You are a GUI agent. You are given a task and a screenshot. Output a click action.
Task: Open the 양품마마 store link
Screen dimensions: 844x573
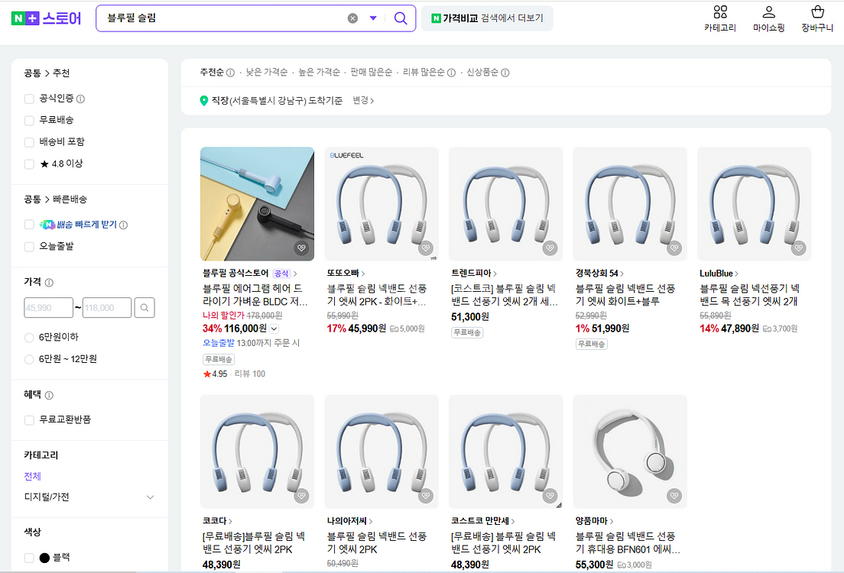point(594,521)
